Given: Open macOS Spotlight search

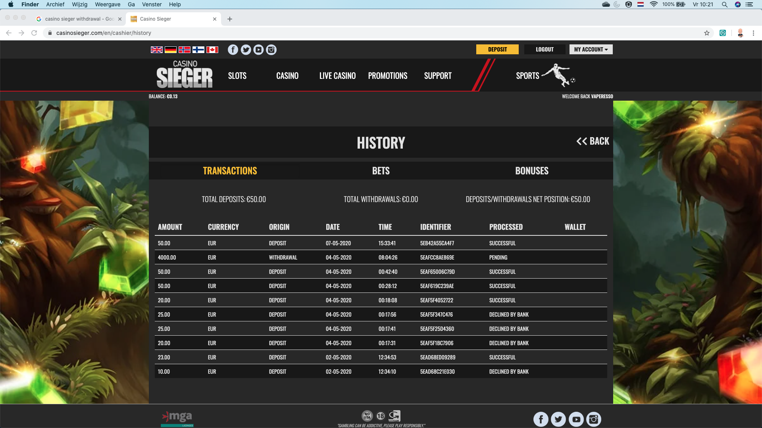Looking at the screenshot, I should coord(725,4).
